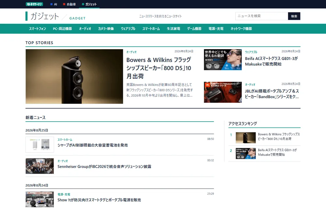Click the 00:32 timestamp on Sennheiser article

pyautogui.click(x=210, y=160)
